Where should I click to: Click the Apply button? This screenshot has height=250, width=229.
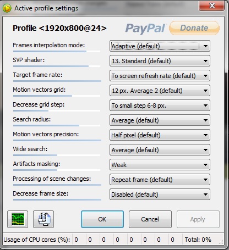click(x=198, y=219)
